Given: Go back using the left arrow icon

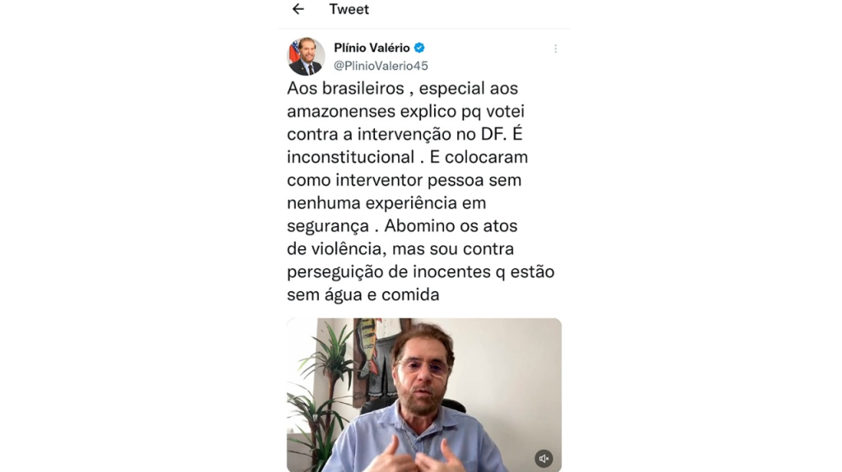Looking at the screenshot, I should (x=298, y=8).
